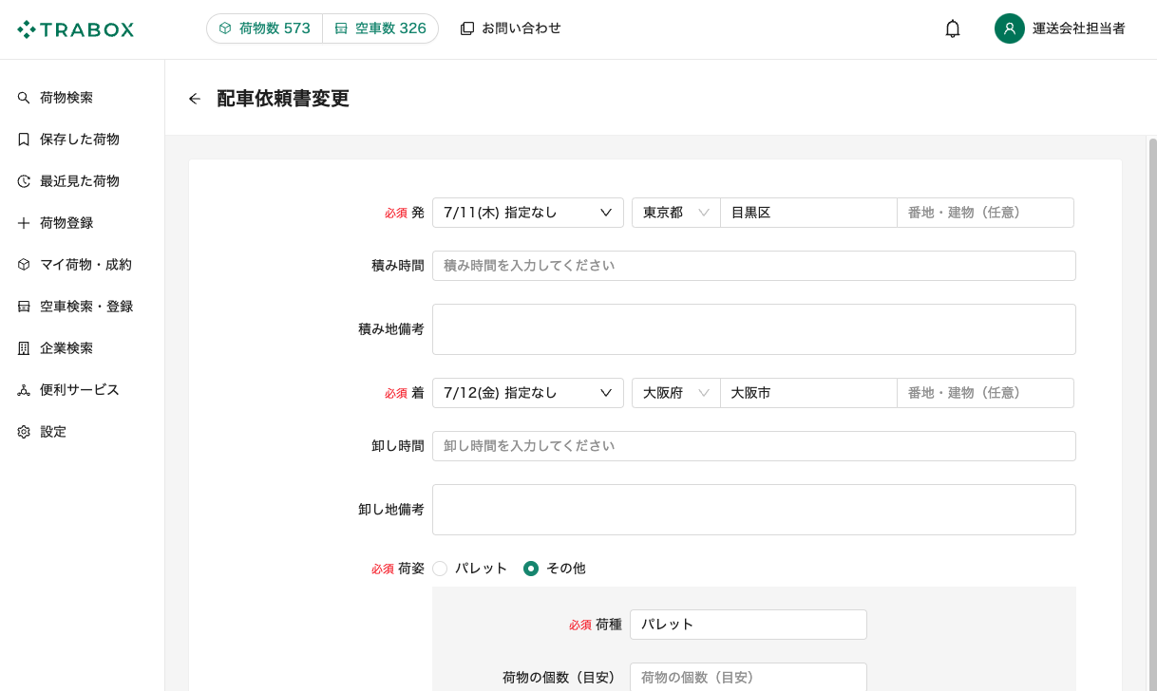
Task: Click the 卸し地備考 text area
Action: [754, 510]
